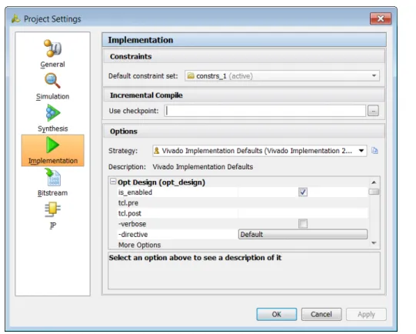This screenshot has width=416, height=334.
Task: Select the Simulation settings icon
Action: click(52, 81)
